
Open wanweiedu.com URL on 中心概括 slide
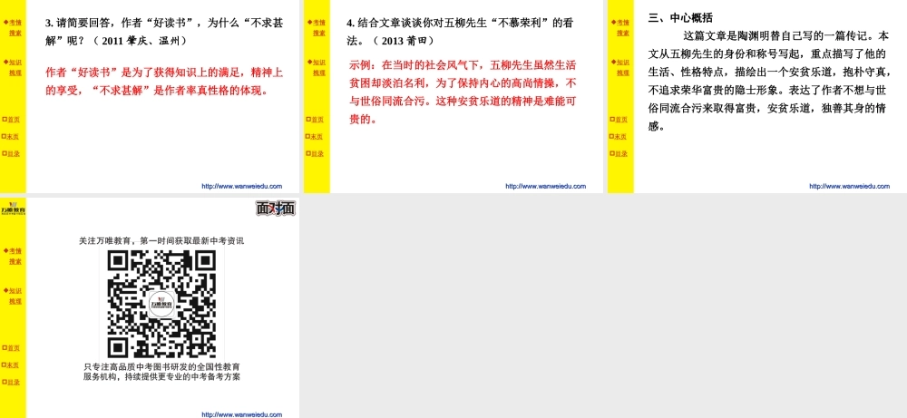849,186
